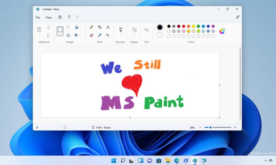276x165 pixels.
Task: Select the Text tool
Action: pyautogui.click(x=108, y=27)
